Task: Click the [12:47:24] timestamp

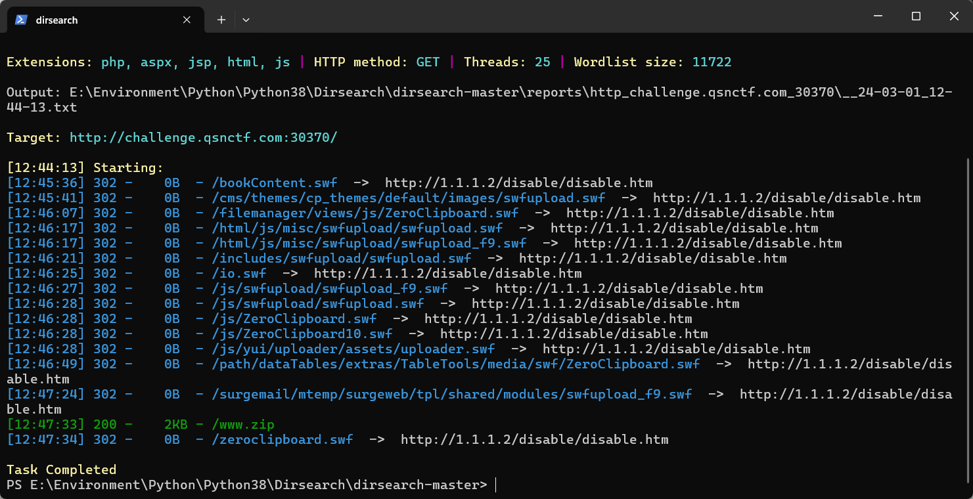Action: pos(46,394)
